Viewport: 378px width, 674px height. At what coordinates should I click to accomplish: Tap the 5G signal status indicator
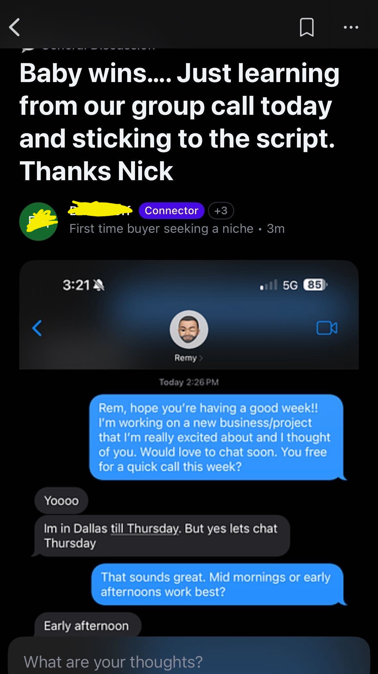coord(290,285)
